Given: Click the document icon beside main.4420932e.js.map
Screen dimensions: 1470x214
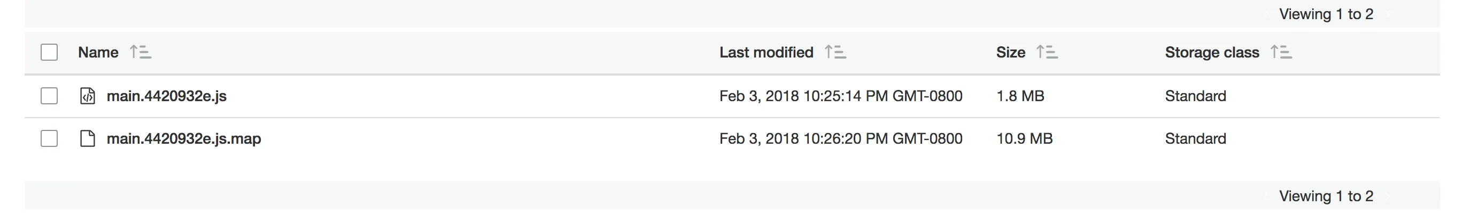Looking at the screenshot, I should point(87,138).
